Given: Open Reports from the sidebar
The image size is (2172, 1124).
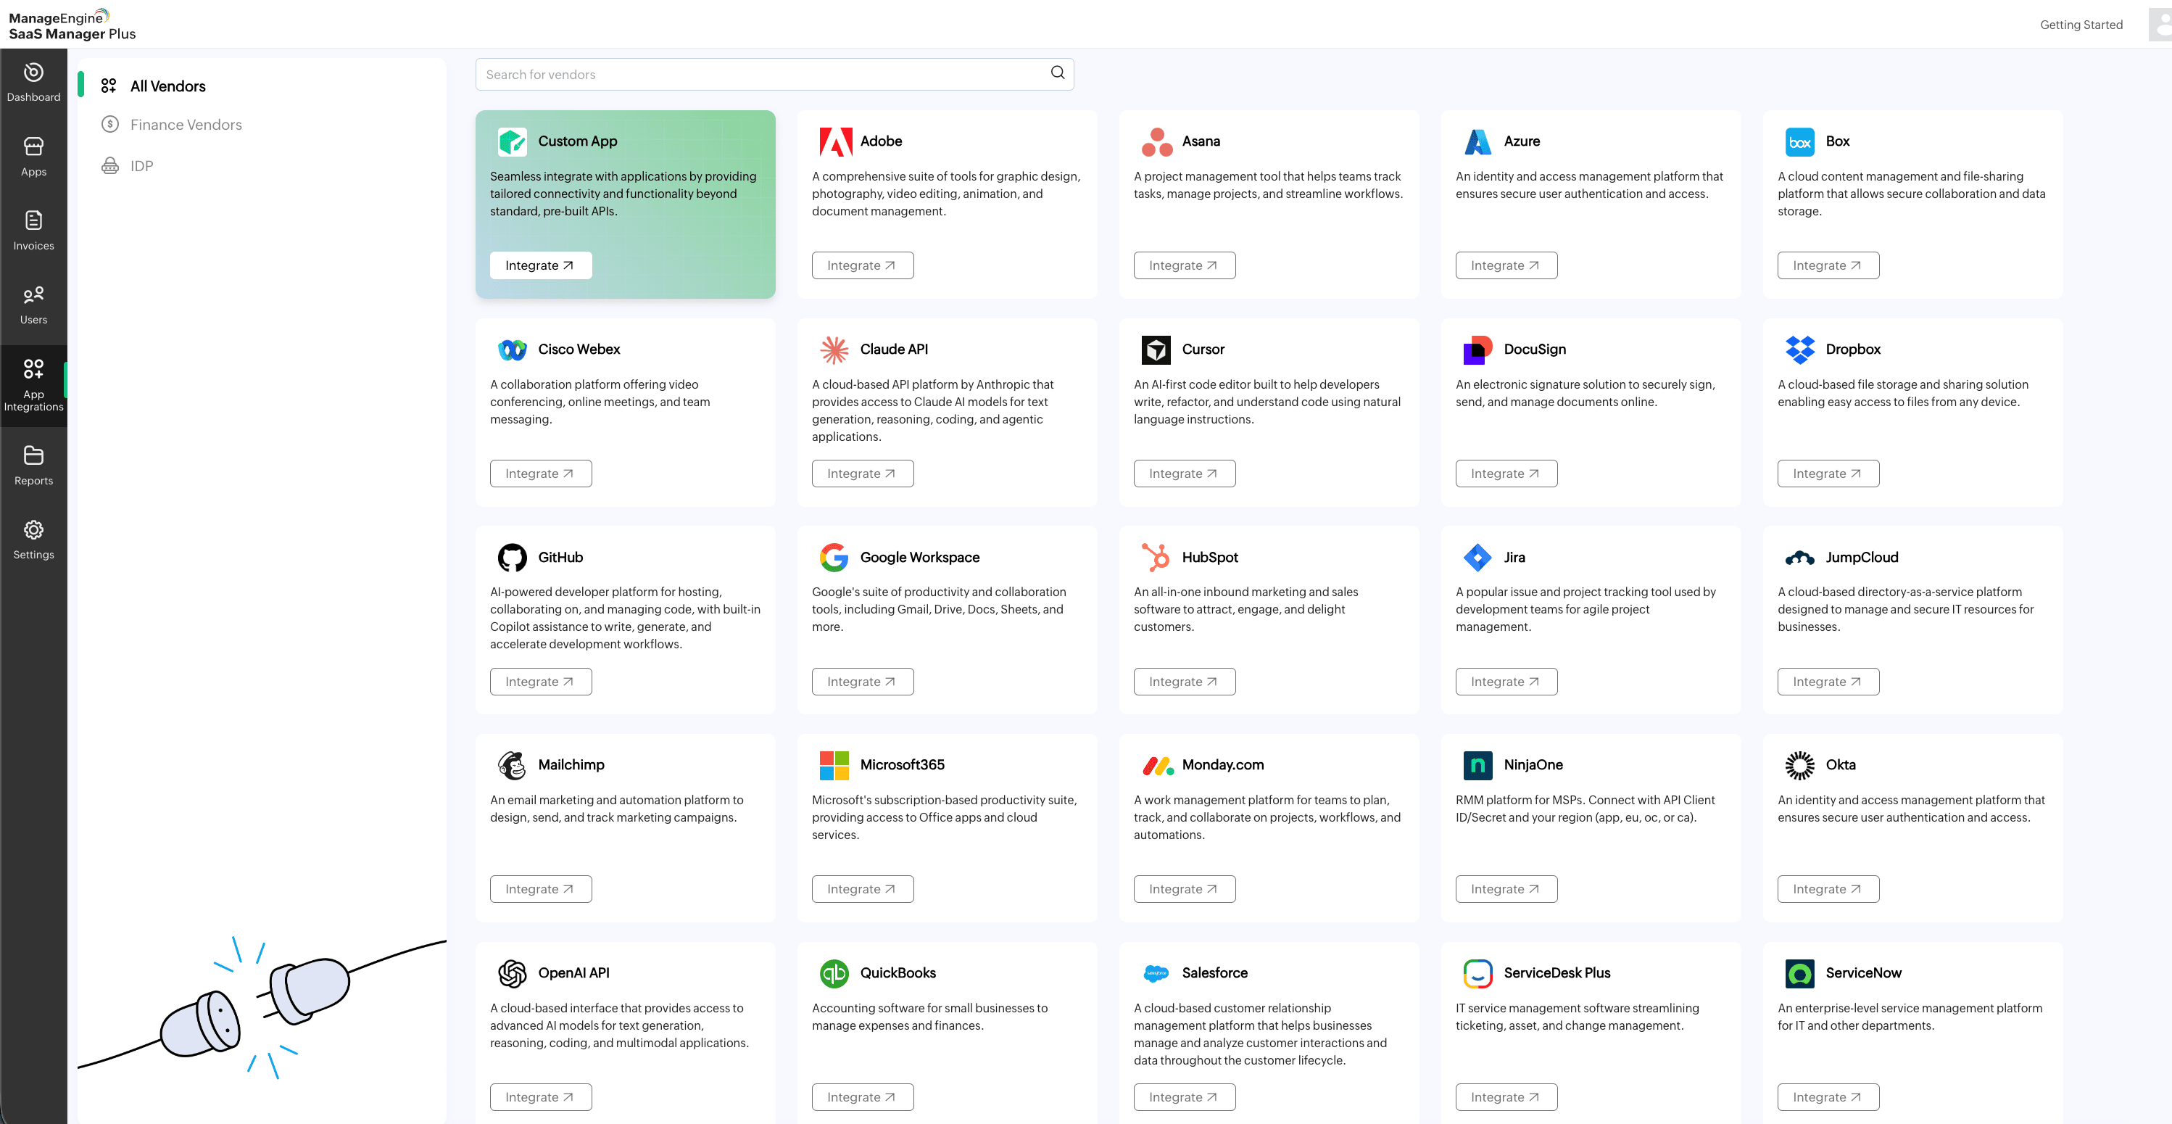Looking at the screenshot, I should click(x=34, y=466).
